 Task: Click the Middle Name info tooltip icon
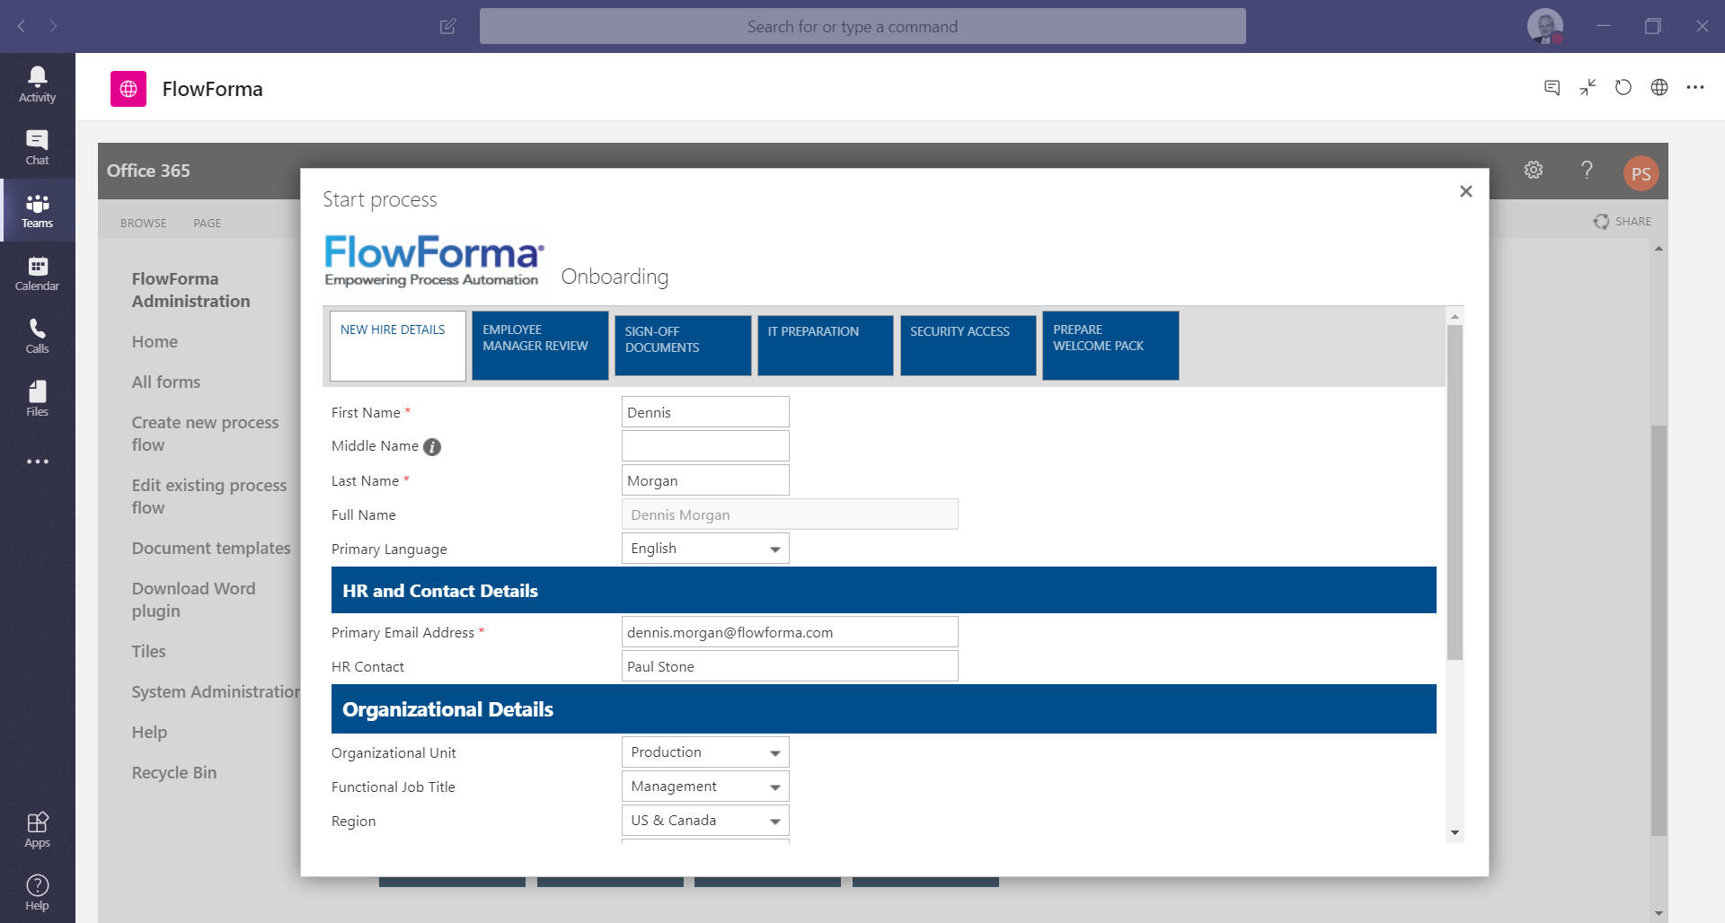[432, 446]
